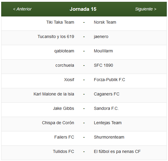Choose El fútbol es pa nenas CF
Viewport: 168px width, 161px height.
117,152
